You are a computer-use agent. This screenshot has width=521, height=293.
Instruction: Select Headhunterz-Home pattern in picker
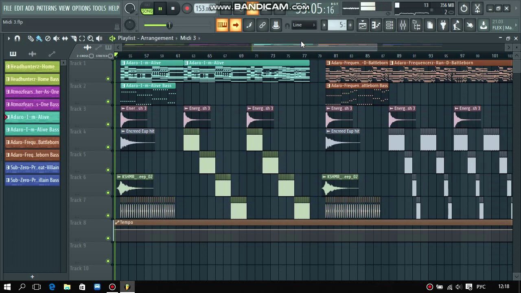coord(32,66)
